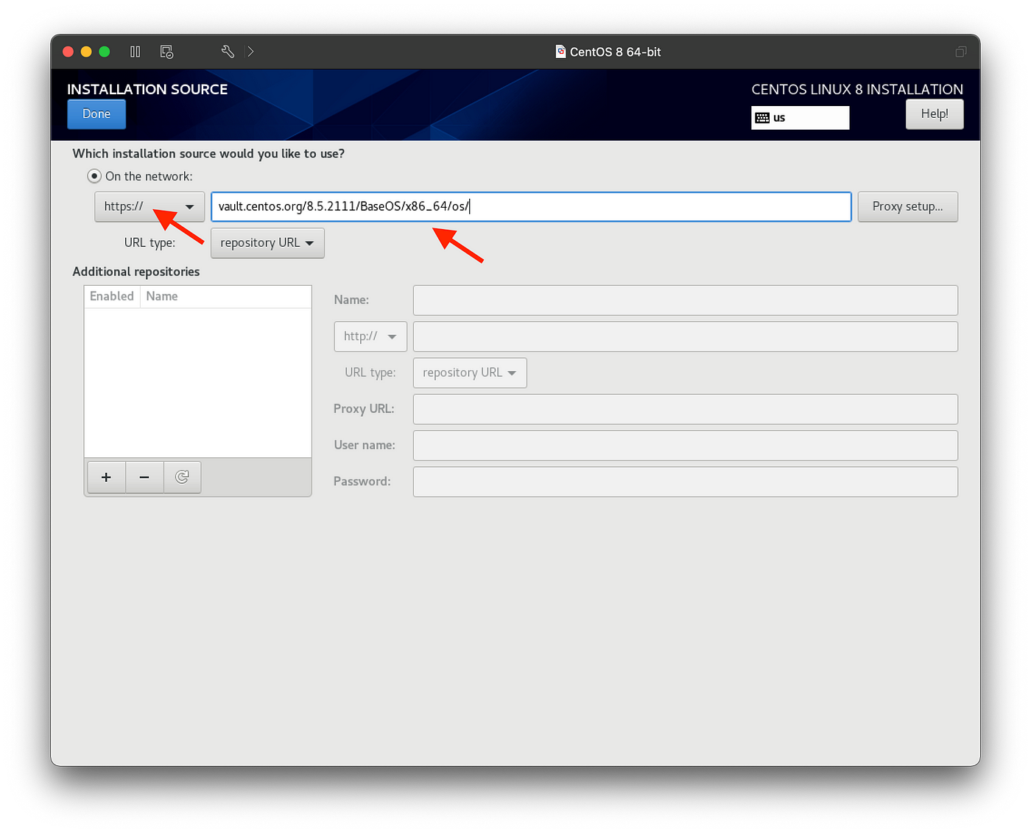The image size is (1031, 833).
Task: Open Proxy setup...
Action: [908, 206]
